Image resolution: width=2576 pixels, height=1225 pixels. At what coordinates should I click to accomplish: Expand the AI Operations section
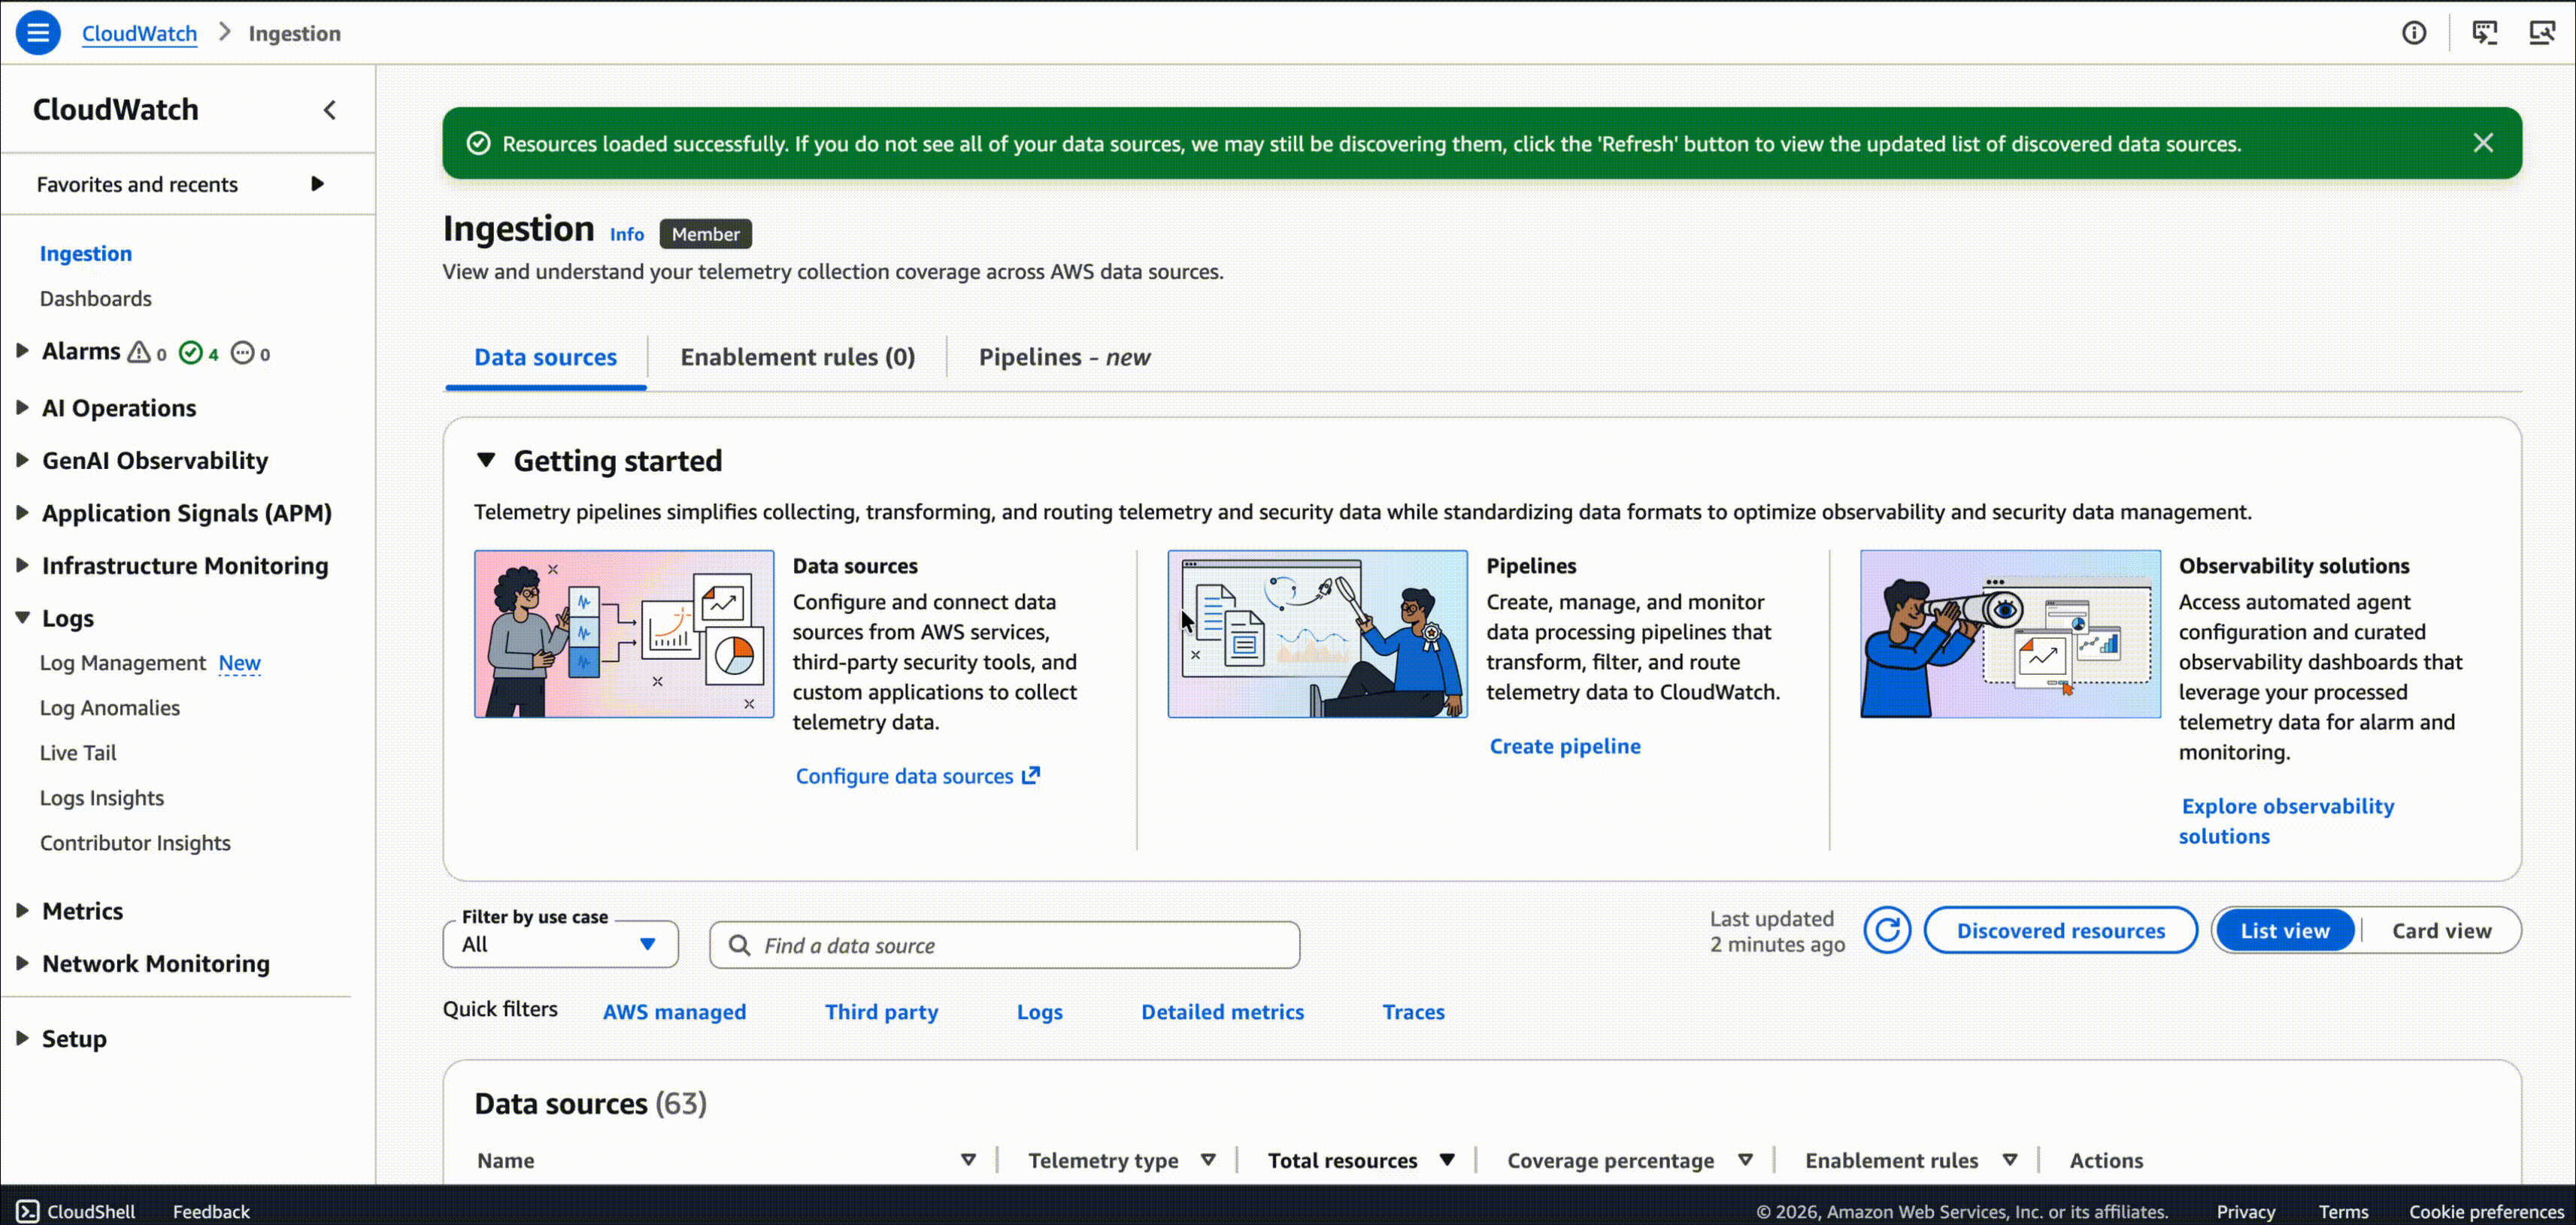coord(22,407)
